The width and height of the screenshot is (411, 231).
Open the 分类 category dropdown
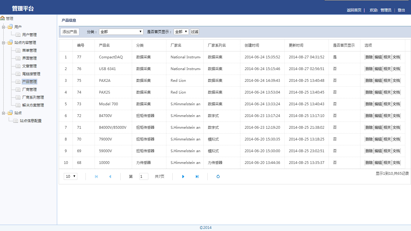[121, 32]
